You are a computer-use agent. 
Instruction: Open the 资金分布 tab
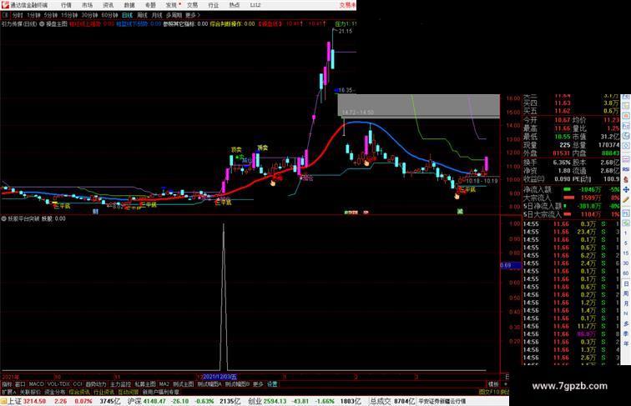pyautogui.click(x=55, y=392)
